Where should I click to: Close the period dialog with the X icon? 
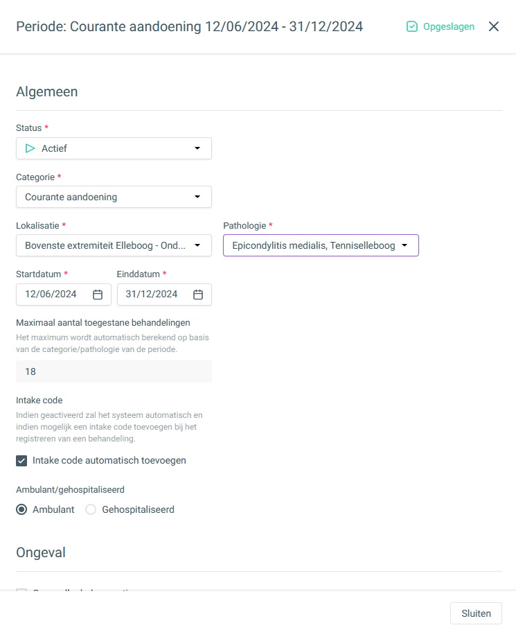493,26
